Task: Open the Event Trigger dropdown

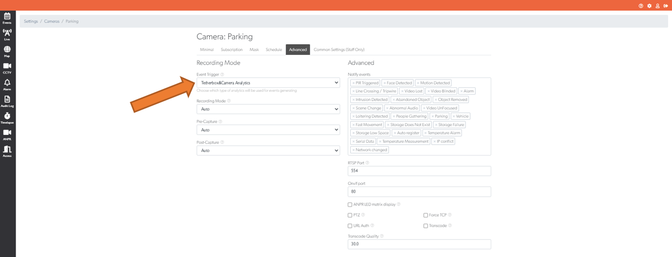Action: (268, 83)
